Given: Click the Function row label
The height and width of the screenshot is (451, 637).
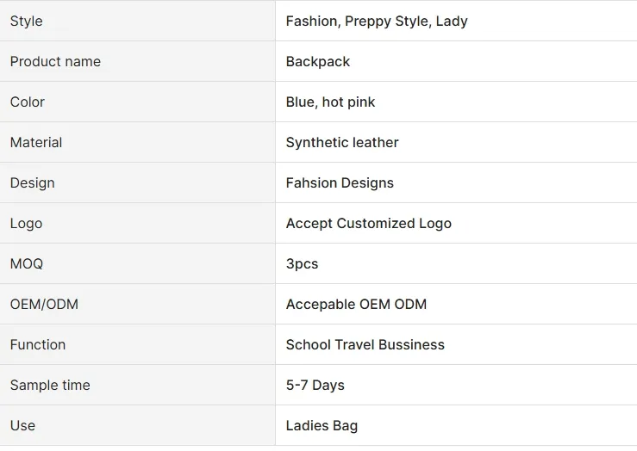Looking at the screenshot, I should pos(38,344).
